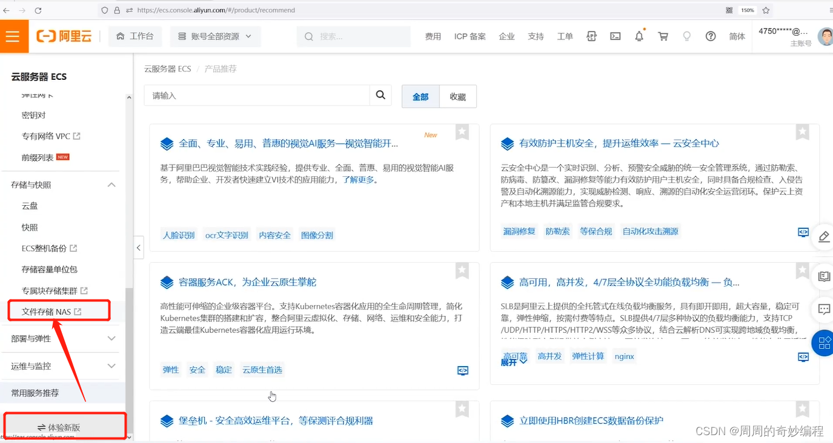This screenshot has height=443, width=833.
Task: Click the lightbulb icon in header
Action: (686, 36)
